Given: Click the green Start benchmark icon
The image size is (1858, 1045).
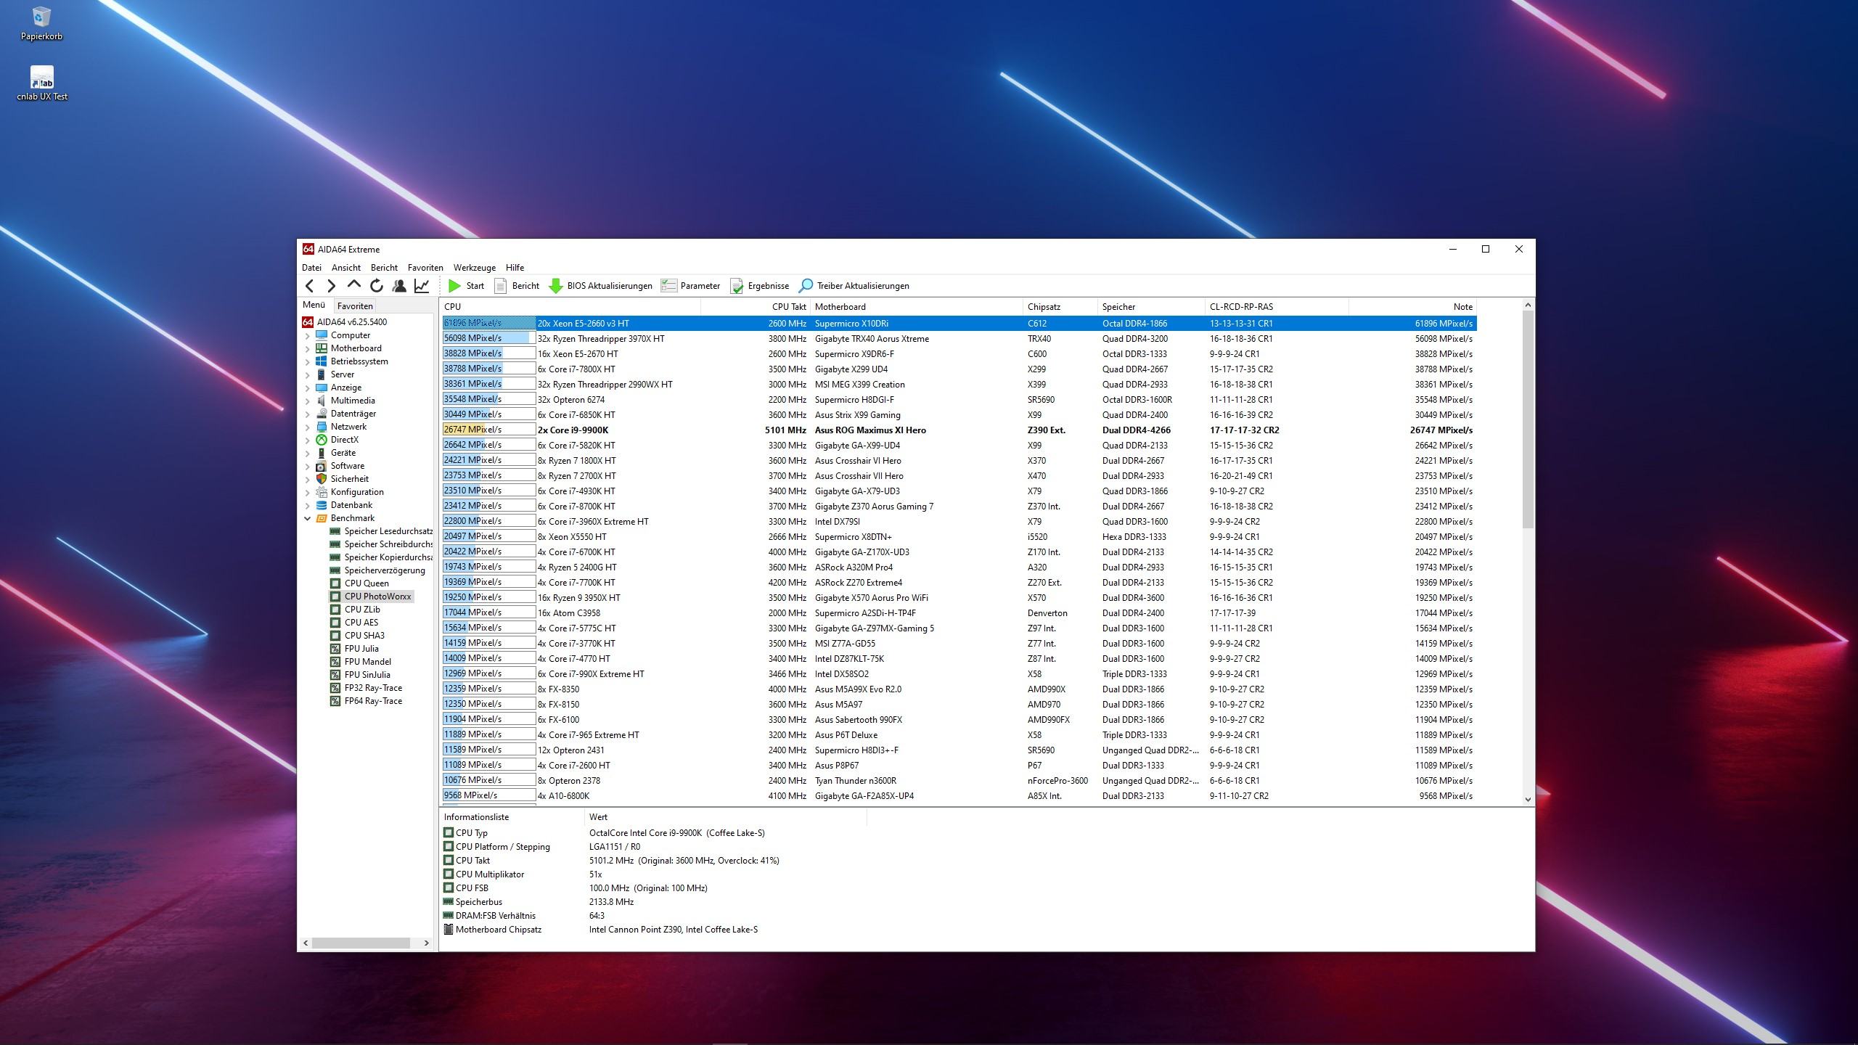Looking at the screenshot, I should [x=455, y=286].
